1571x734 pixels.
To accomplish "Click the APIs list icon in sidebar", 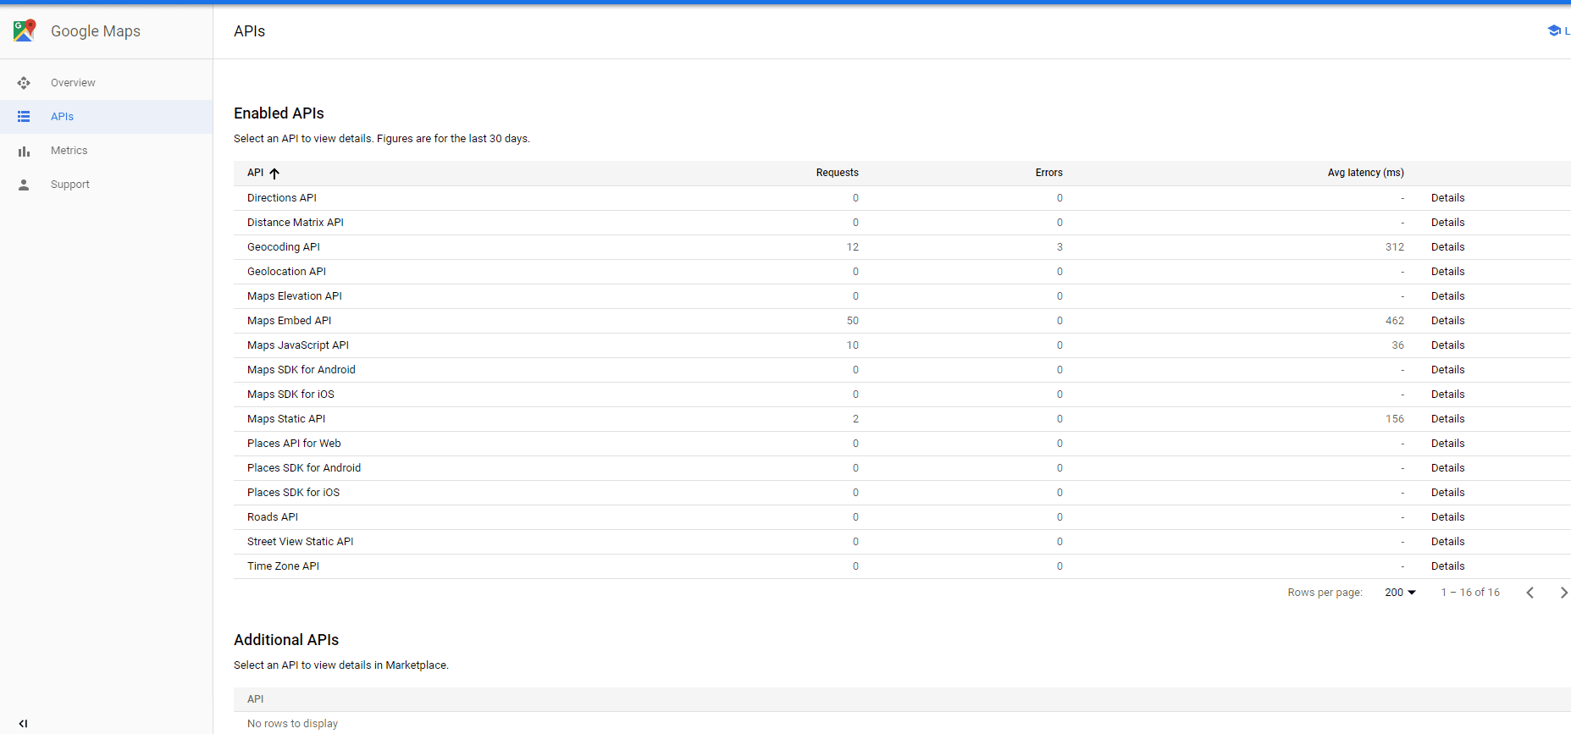I will (x=24, y=117).
